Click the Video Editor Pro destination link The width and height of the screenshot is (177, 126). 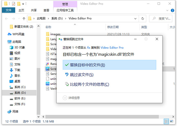coord(112,47)
